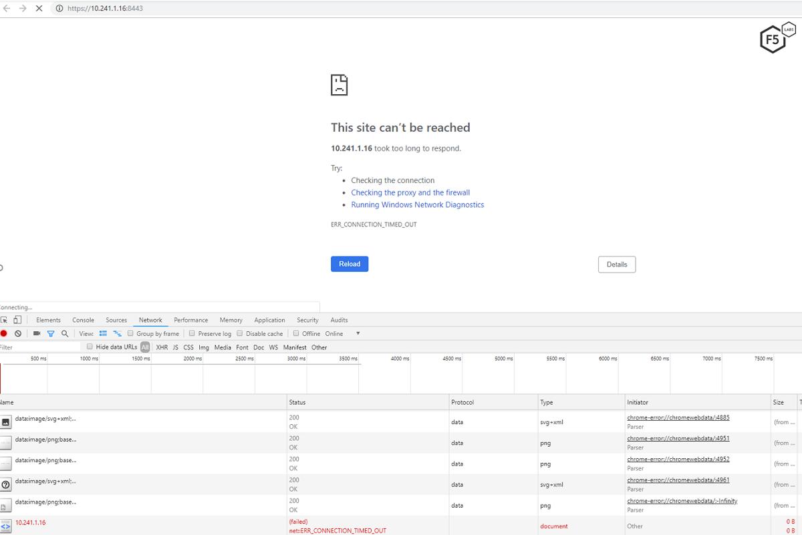Switch to Elements tab
The height and width of the screenshot is (535, 802).
[48, 320]
